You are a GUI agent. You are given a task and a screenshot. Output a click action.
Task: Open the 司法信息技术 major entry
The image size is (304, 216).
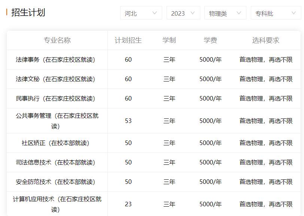(57, 162)
